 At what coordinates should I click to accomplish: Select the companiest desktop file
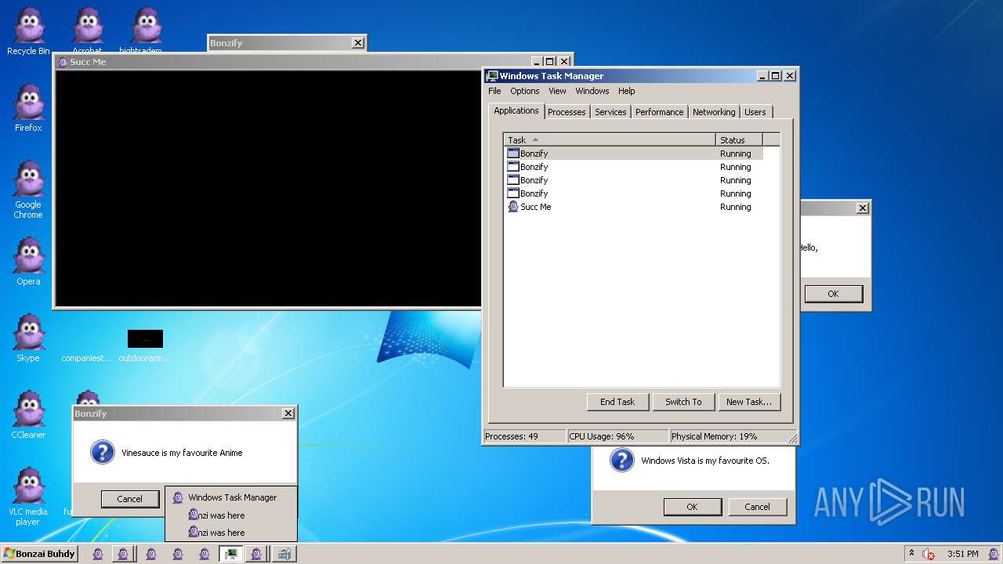tap(87, 358)
